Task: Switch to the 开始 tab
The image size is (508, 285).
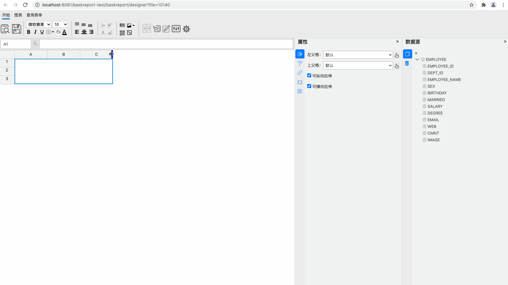Action: point(6,15)
